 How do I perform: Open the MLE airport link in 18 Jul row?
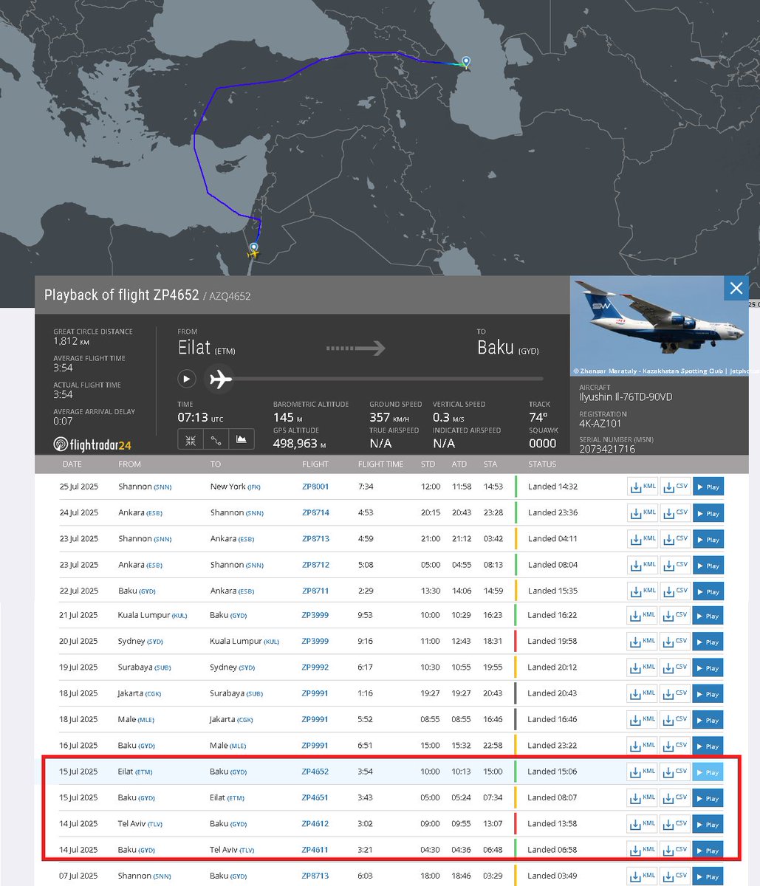146,720
